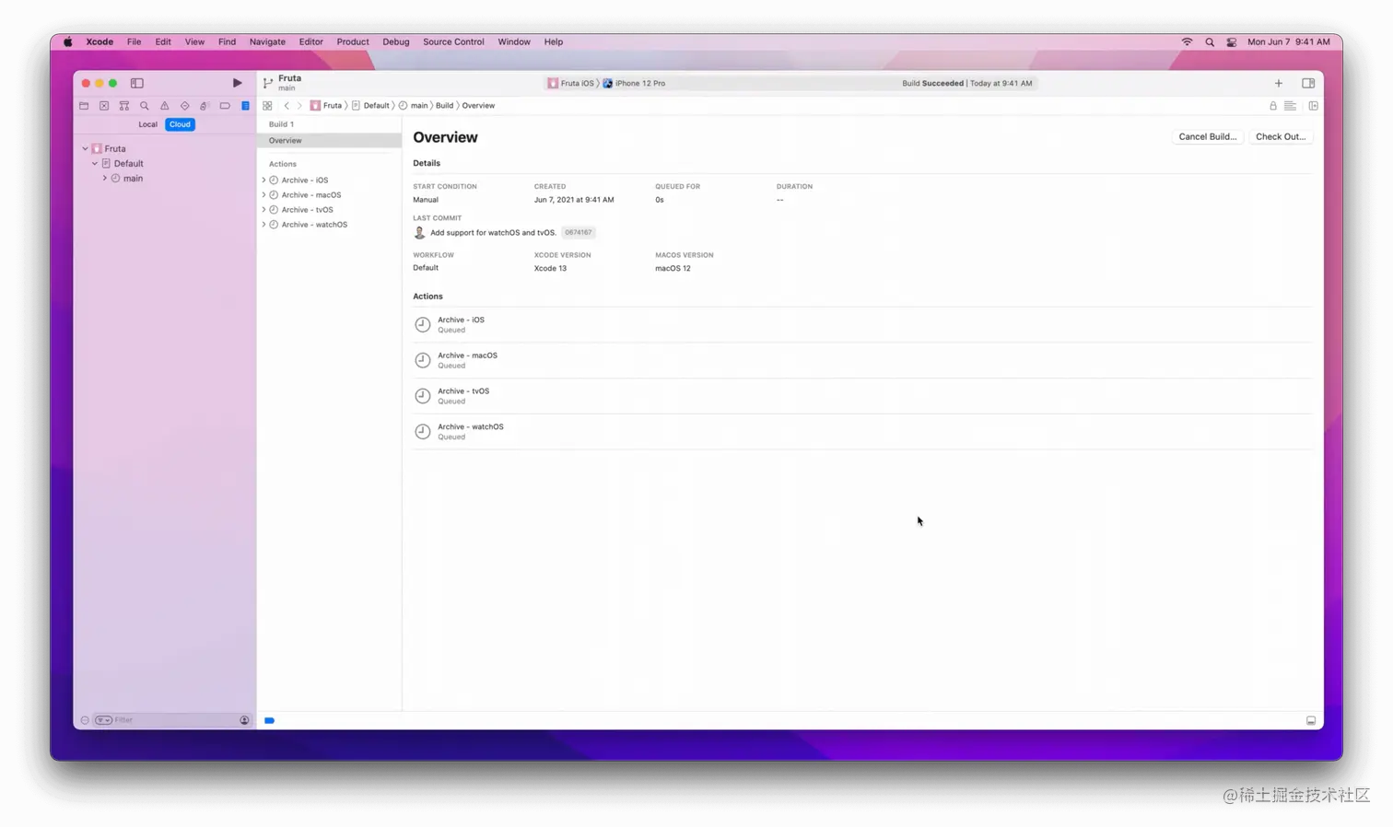Open the Report navigator icon
This screenshot has width=1393, height=827.
(x=245, y=106)
